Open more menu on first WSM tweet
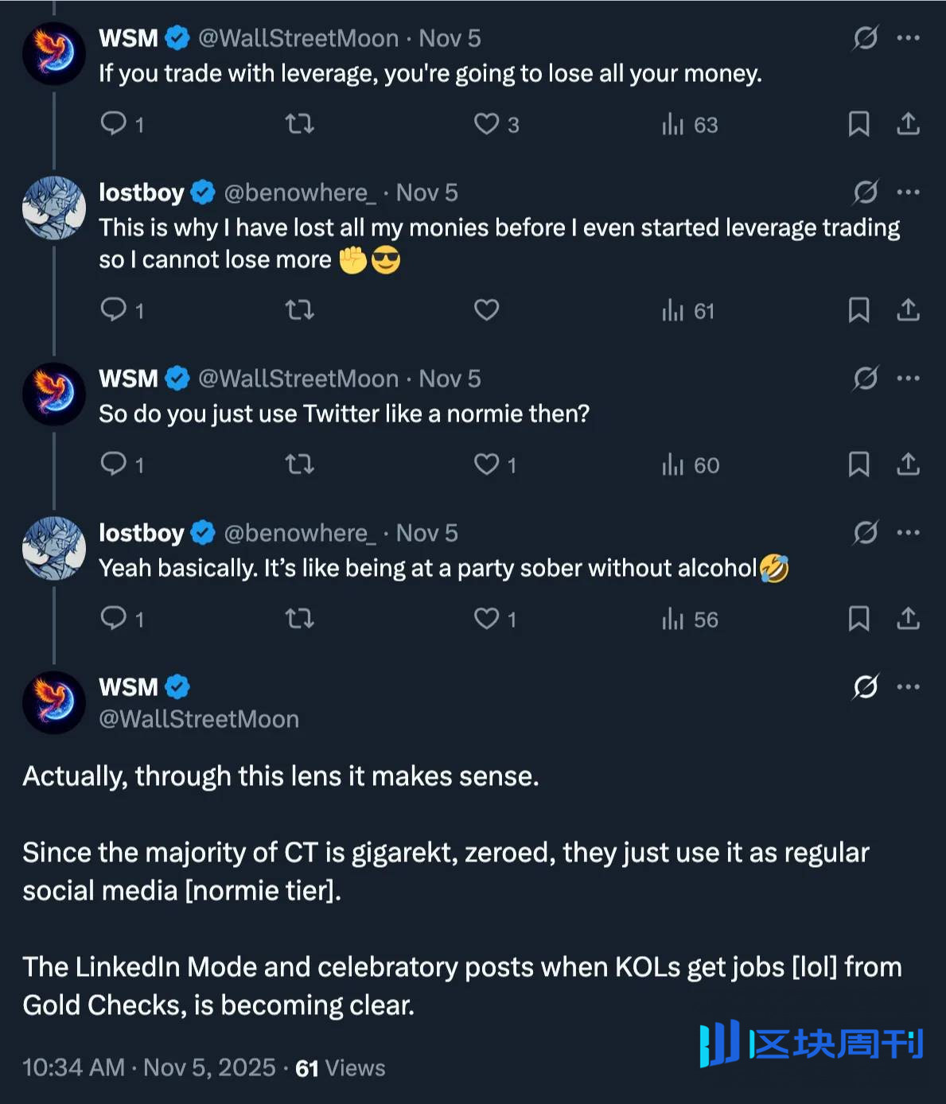This screenshot has width=946, height=1104. click(908, 37)
